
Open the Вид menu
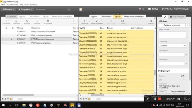pos(21,5)
